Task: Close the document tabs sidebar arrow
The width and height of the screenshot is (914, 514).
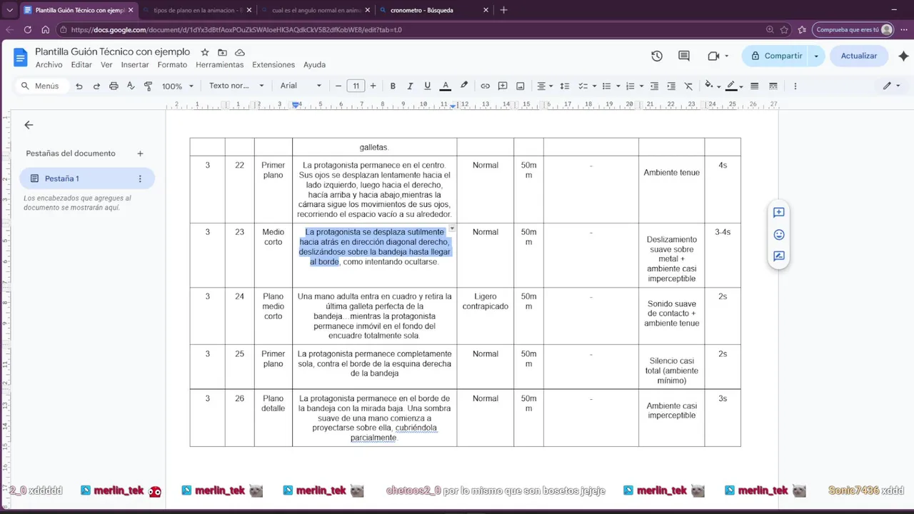Action: 29,125
